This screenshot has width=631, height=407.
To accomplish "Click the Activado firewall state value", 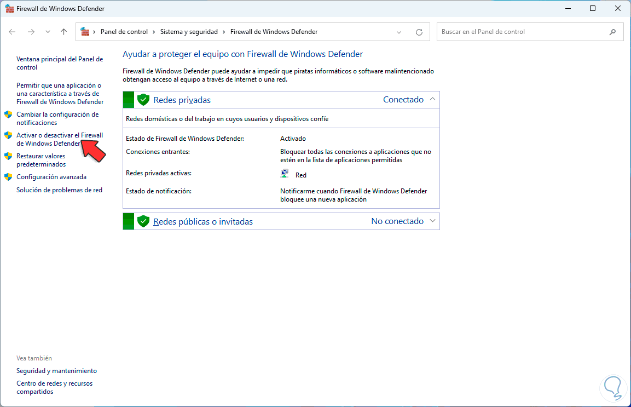I will coord(293,139).
